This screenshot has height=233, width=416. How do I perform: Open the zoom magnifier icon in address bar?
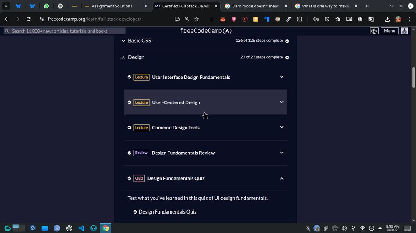[x=187, y=19]
